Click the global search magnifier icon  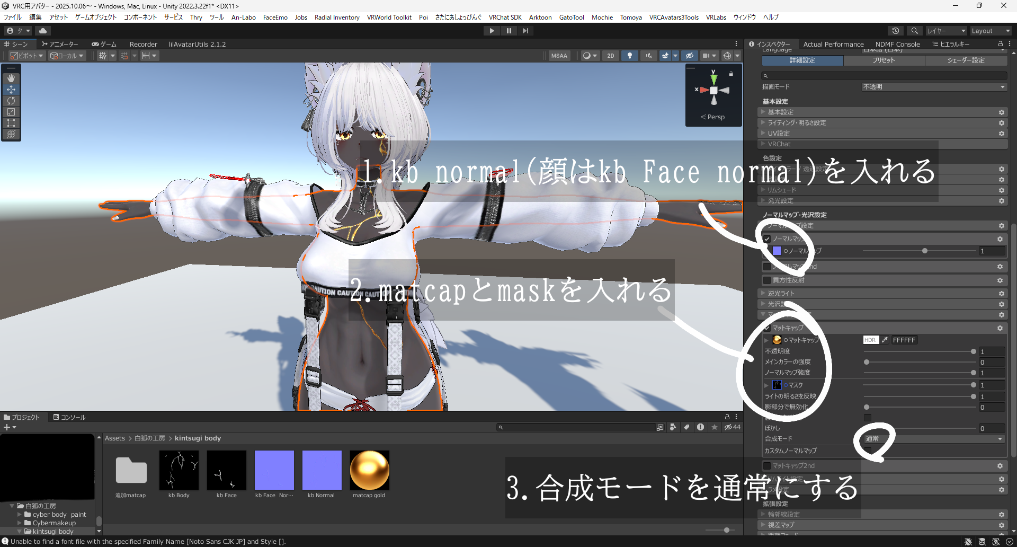[914, 31]
